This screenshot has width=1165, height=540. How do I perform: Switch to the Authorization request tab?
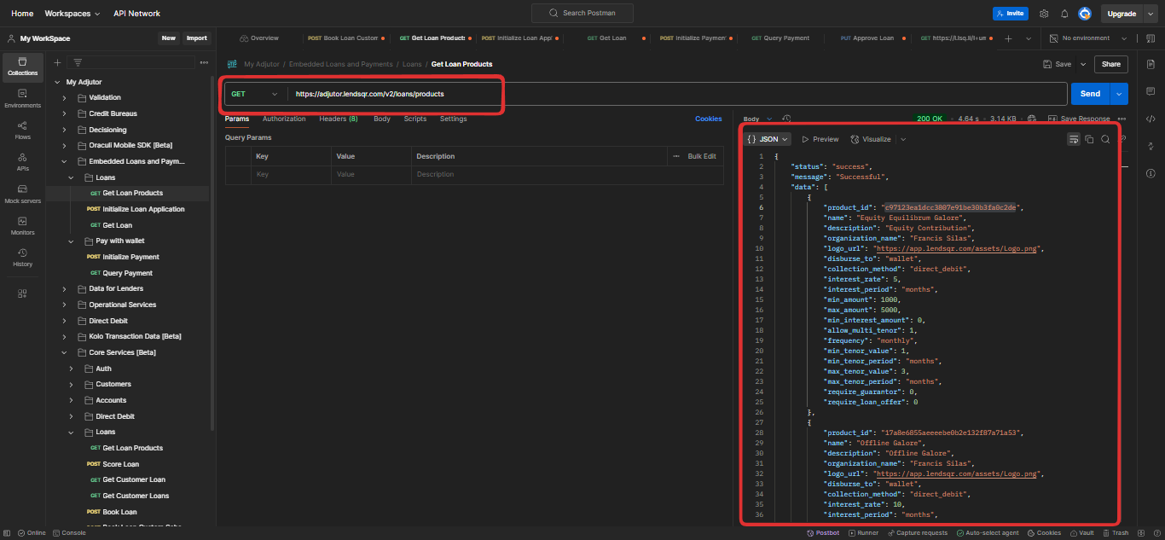[284, 119]
